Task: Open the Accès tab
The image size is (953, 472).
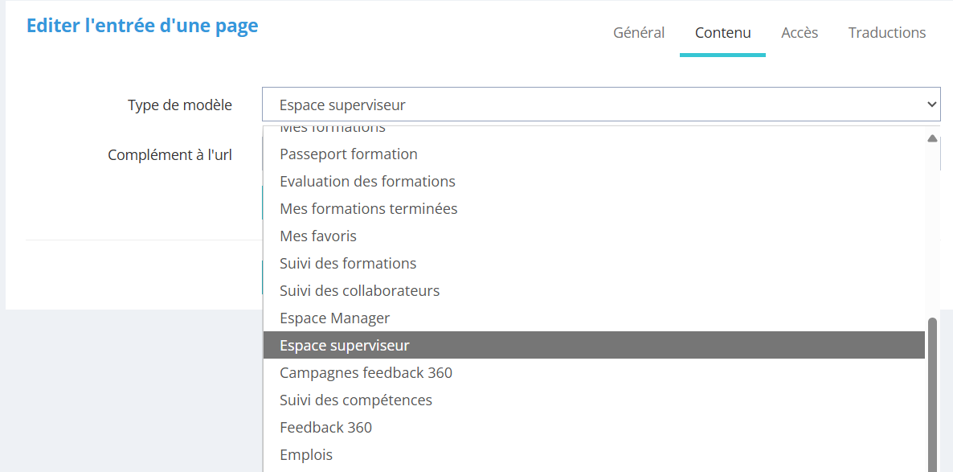Action: pyautogui.click(x=800, y=33)
